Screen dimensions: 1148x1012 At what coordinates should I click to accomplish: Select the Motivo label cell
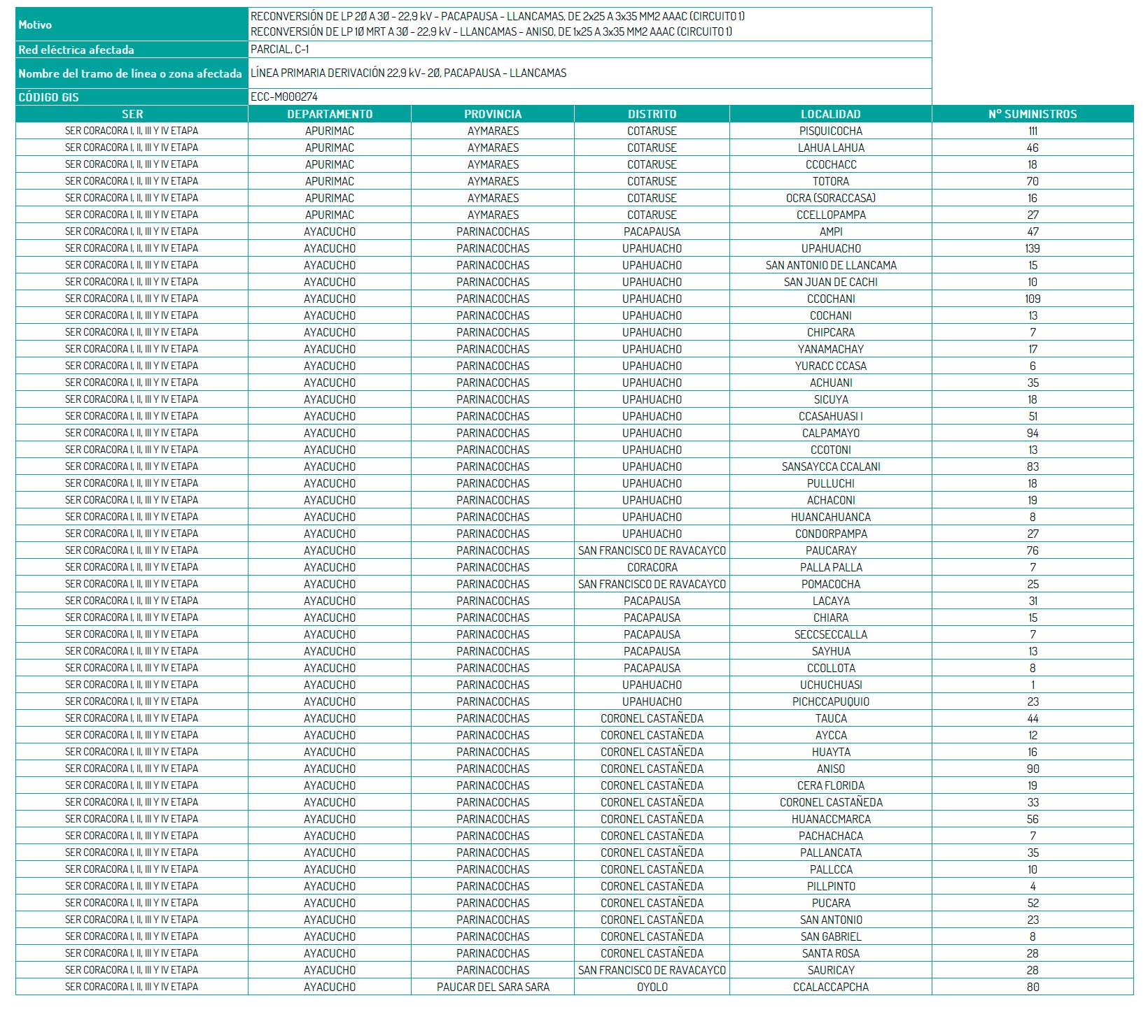[x=132, y=24]
